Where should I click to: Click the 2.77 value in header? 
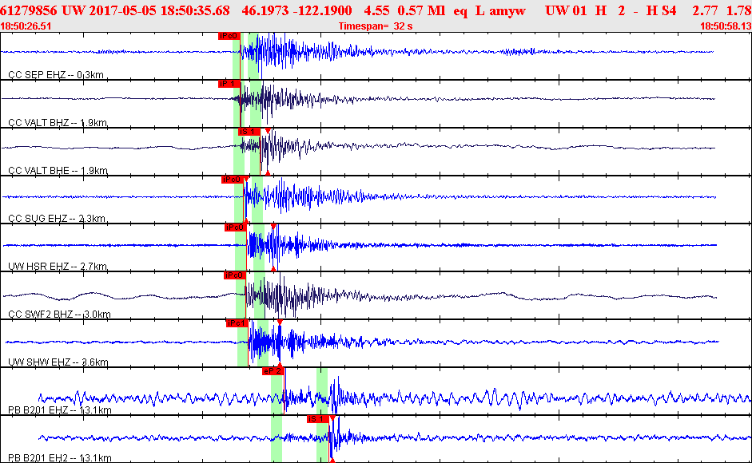(705, 10)
